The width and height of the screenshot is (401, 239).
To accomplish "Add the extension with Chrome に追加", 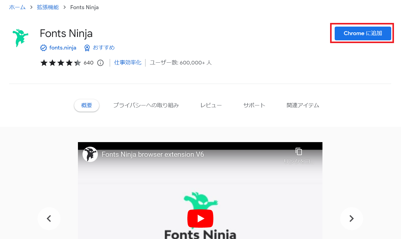I will coord(363,33).
